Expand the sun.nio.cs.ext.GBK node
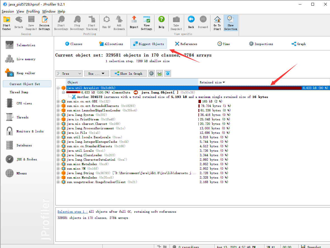This screenshot has width=330, height=248. coord(58,102)
